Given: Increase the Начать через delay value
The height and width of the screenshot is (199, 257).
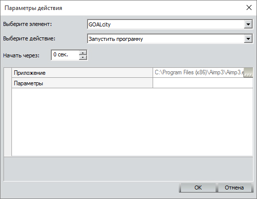Looking at the screenshot, I should click(x=83, y=53).
